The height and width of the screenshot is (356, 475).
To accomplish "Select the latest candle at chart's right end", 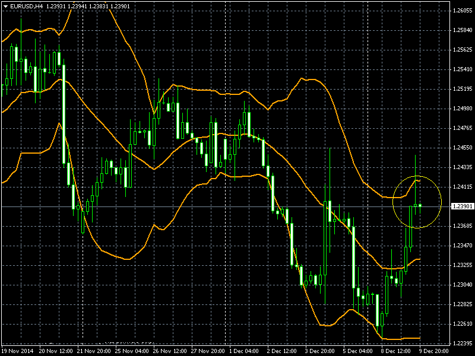I will coord(420,206).
